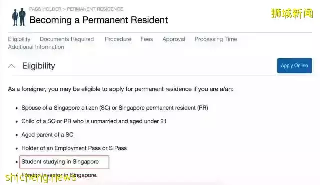This screenshot has width=320, height=185.
Task: Click Spouse of a Singapore citizen item
Action: (x=115, y=108)
